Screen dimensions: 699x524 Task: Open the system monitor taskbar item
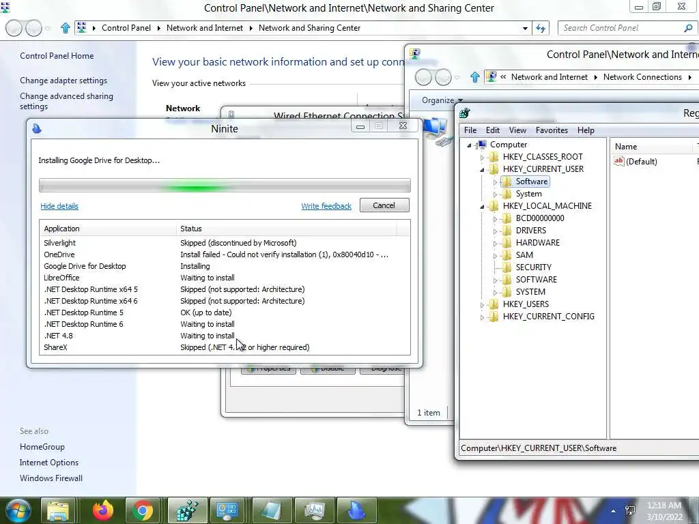coord(315,510)
